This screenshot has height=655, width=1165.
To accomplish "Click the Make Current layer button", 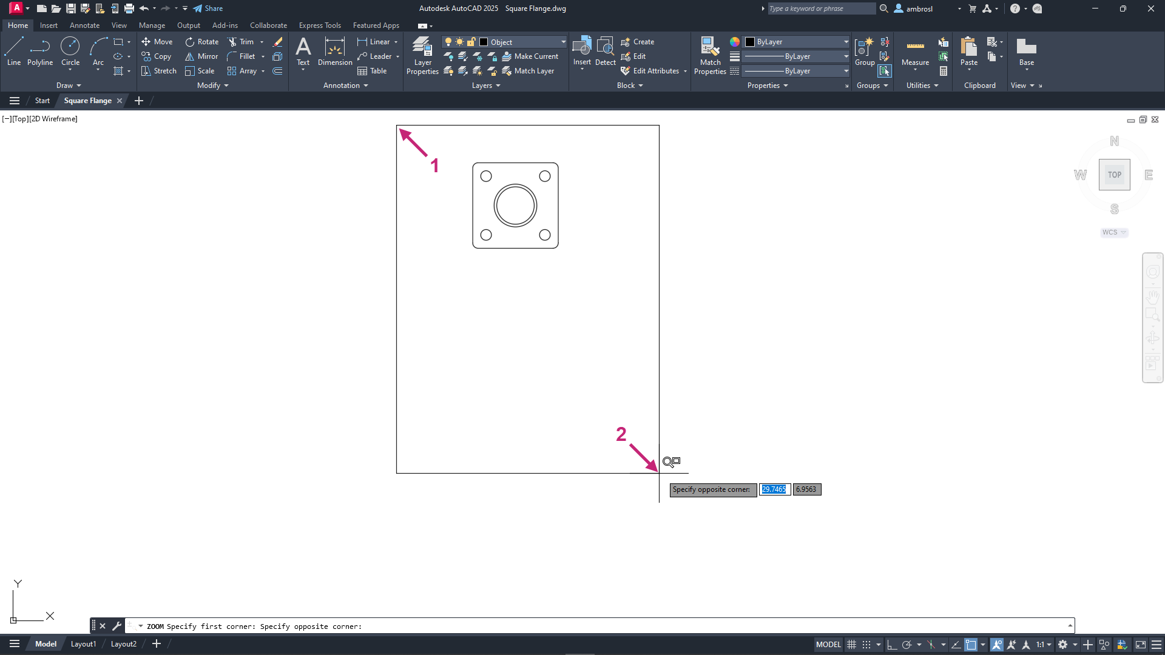I will pos(530,56).
